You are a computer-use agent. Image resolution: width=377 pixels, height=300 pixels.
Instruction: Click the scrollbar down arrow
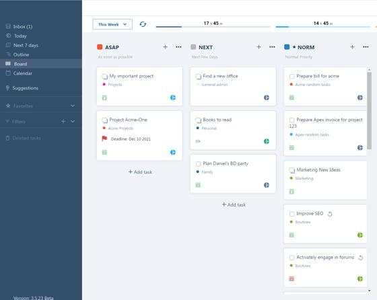coord(370,291)
